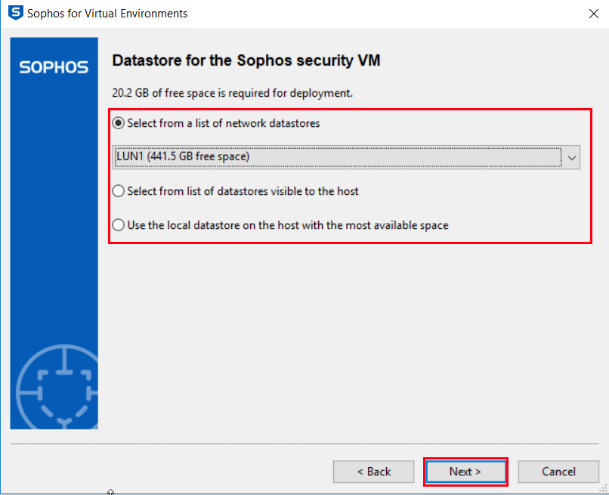This screenshot has width=609, height=495.
Task: Go back with the Back button
Action: point(373,472)
